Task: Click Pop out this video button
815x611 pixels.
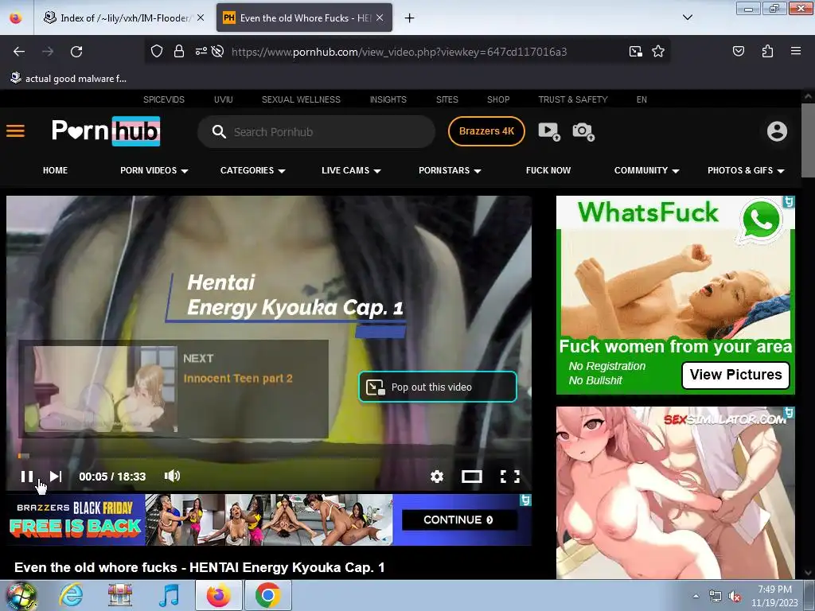Action: coord(438,387)
